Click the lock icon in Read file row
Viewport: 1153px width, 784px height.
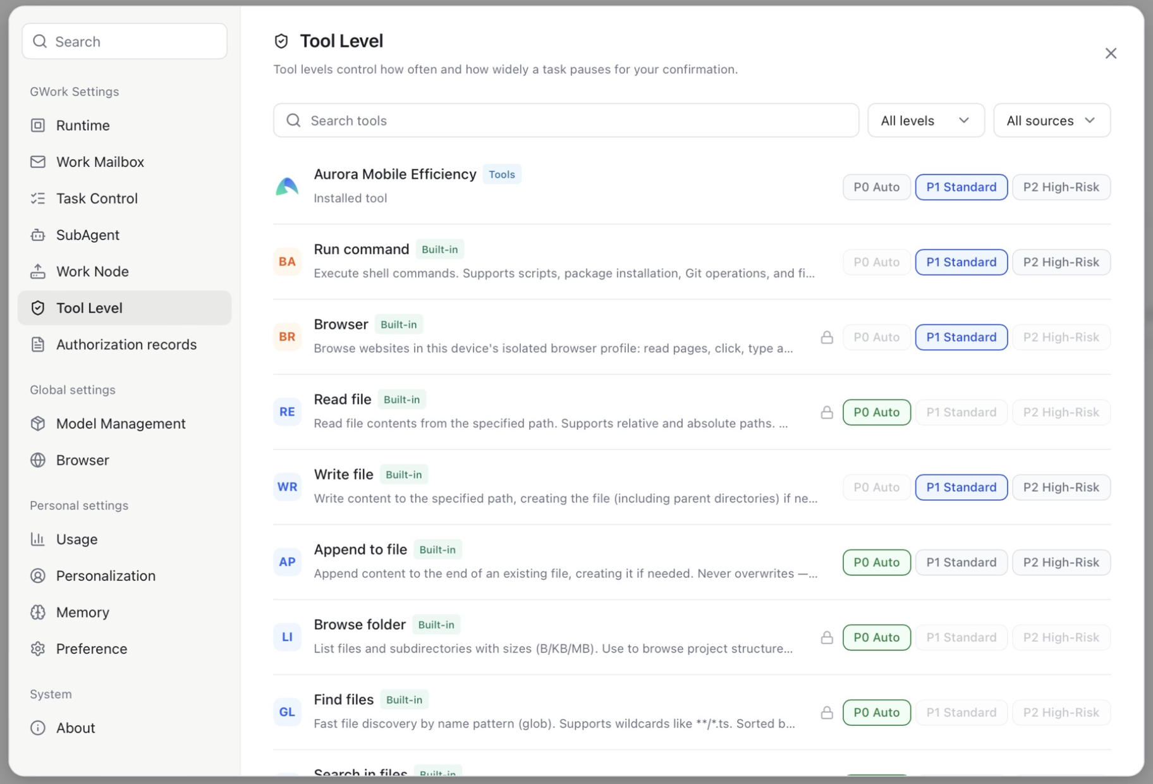[827, 412]
